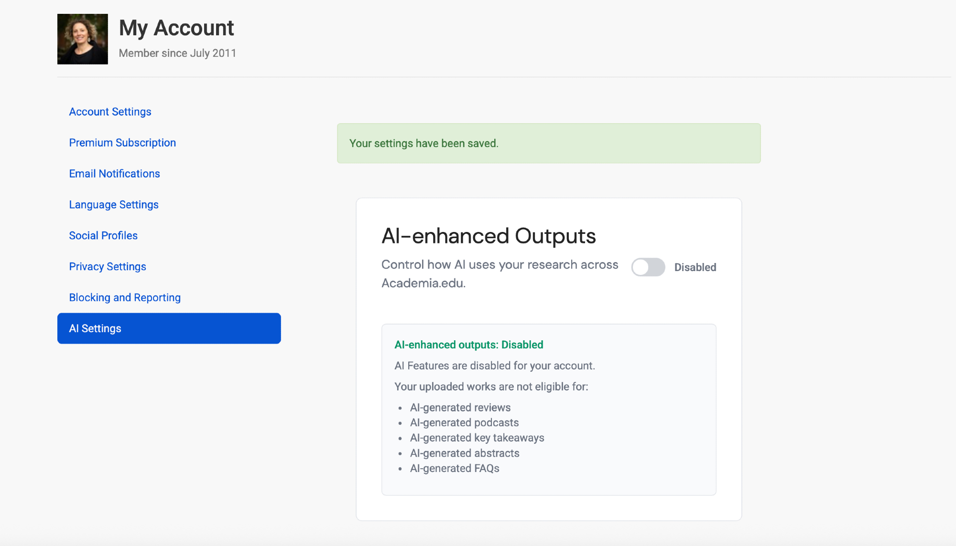956x546 pixels.
Task: Open Blocking and Reporting page
Action: point(125,298)
